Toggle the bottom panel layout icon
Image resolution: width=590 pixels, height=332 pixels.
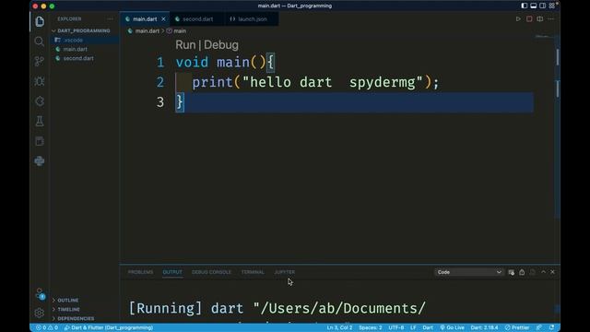(533, 6)
